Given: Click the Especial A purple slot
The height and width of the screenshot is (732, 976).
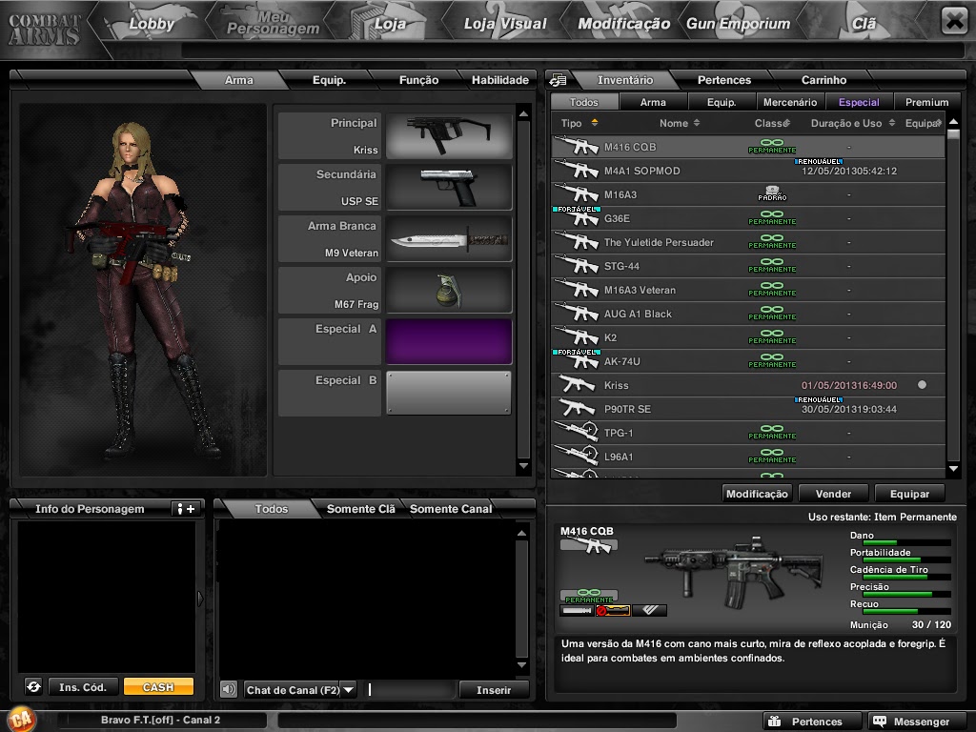Looking at the screenshot, I should click(x=448, y=340).
